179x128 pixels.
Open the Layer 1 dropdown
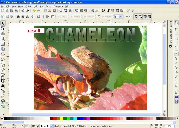pyautogui.click(x=52, y=126)
